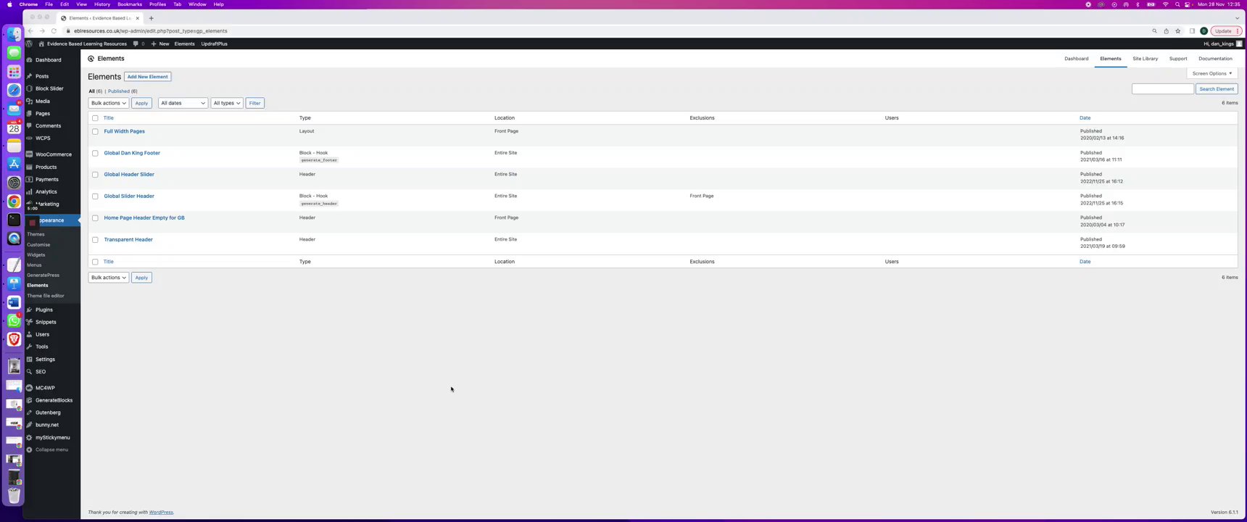The image size is (1247, 522).
Task: Check the Global Header Slider row
Action: coord(95,175)
